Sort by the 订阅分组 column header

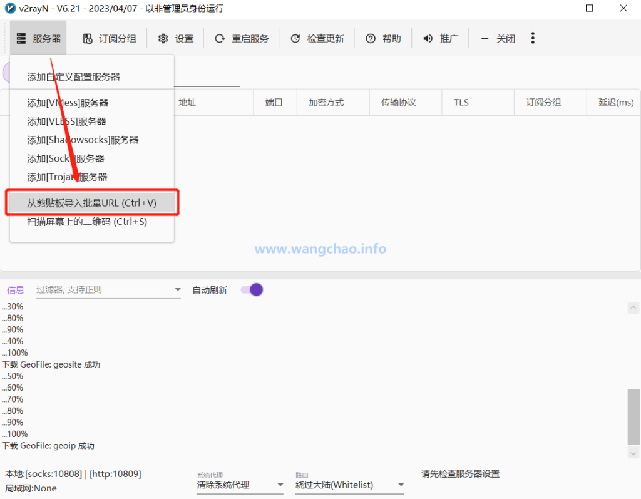point(550,102)
